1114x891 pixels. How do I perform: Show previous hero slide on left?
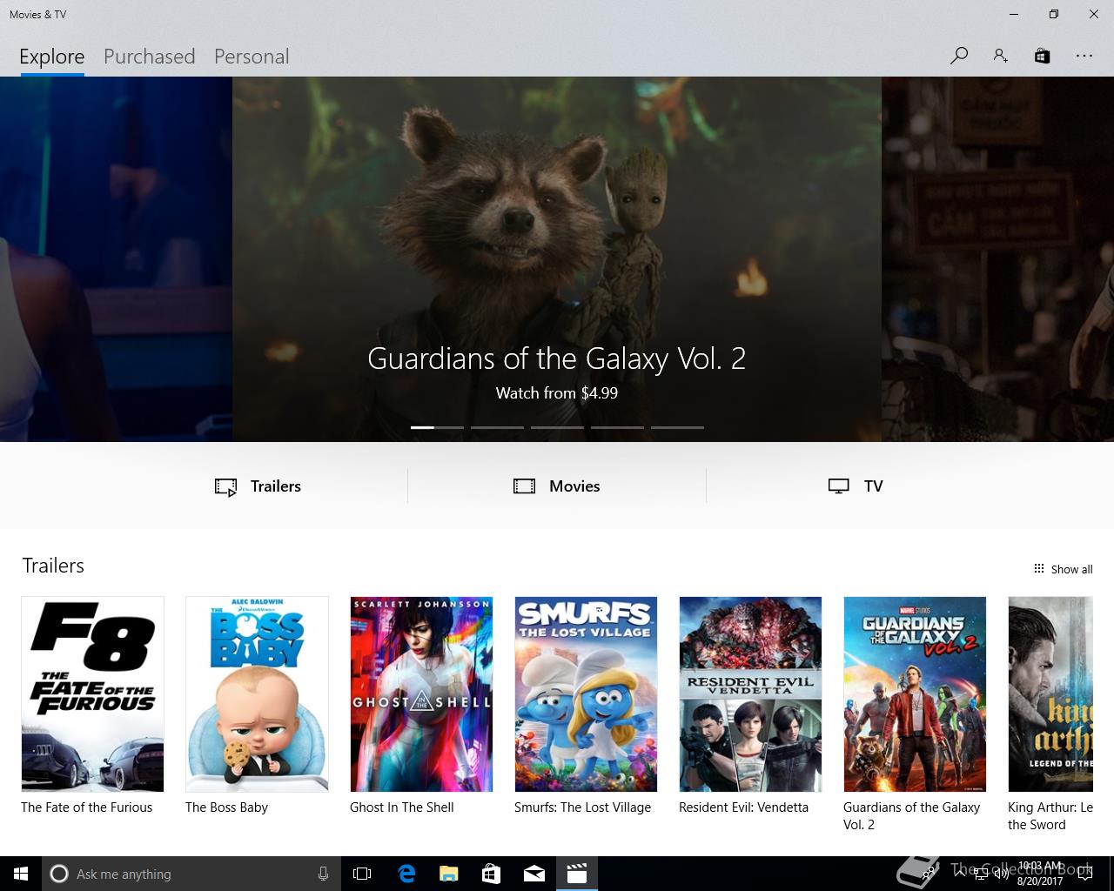coord(116,259)
